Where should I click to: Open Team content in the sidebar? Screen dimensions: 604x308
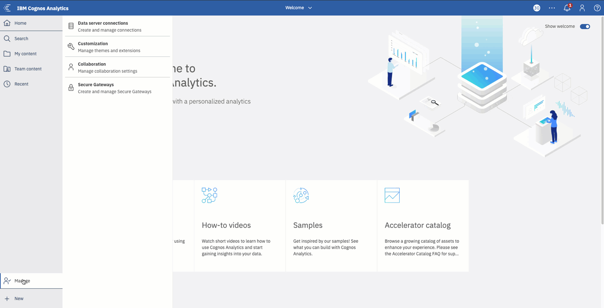(31, 69)
